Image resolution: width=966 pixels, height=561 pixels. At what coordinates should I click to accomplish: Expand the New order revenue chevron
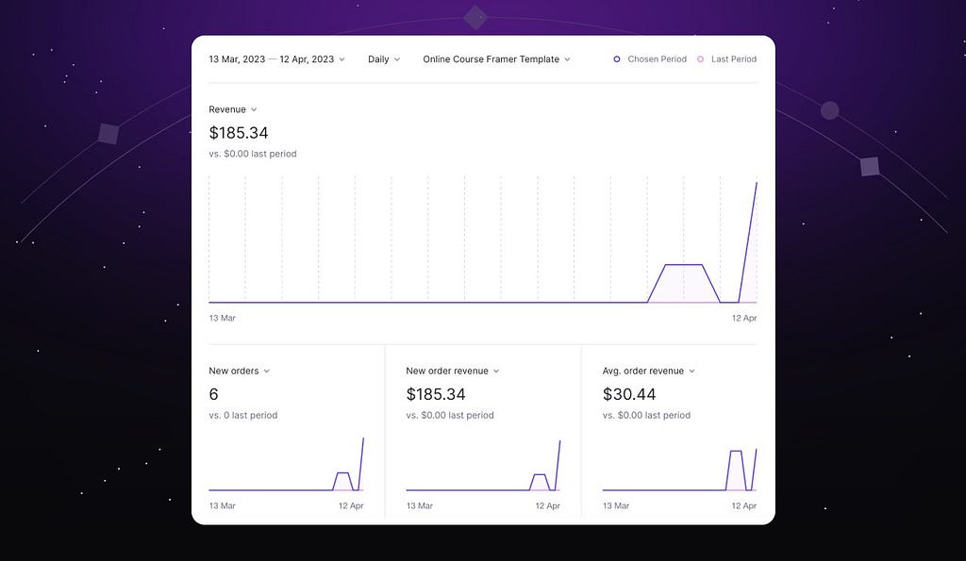(x=496, y=371)
